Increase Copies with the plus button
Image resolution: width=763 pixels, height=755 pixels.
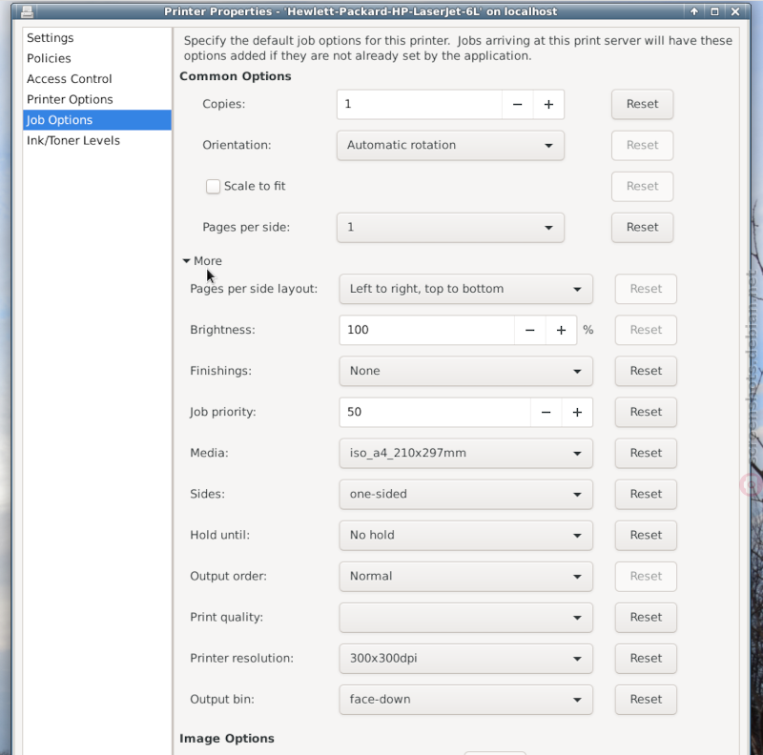(548, 104)
